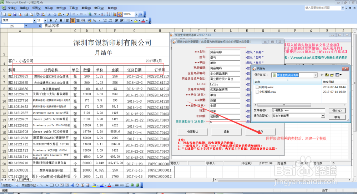Click the formula bar fx icon
Image resolution: width=357 pixels, height=194 pixels.
pos(40,26)
